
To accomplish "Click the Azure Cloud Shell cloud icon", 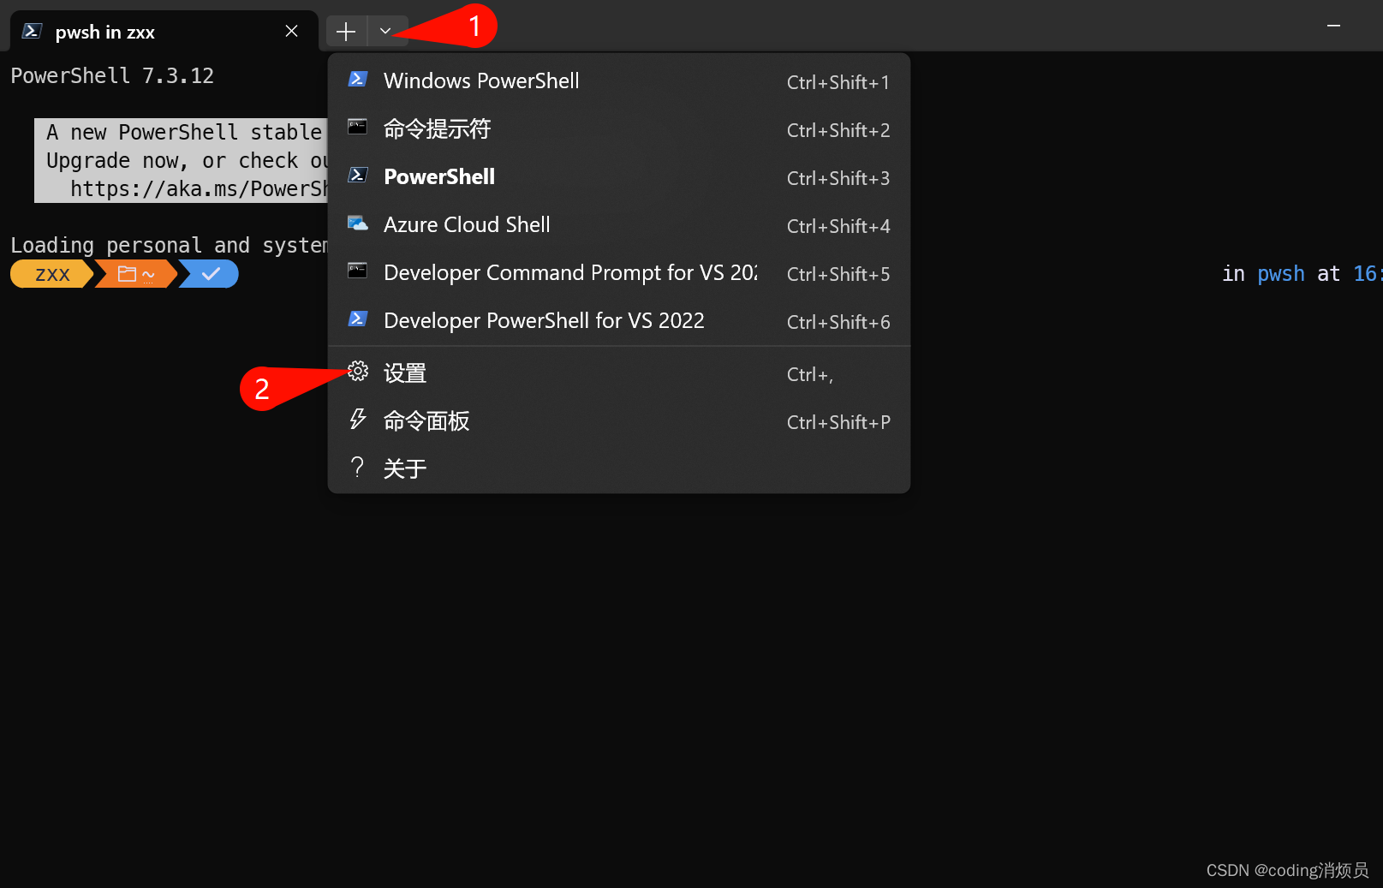I will click(358, 223).
